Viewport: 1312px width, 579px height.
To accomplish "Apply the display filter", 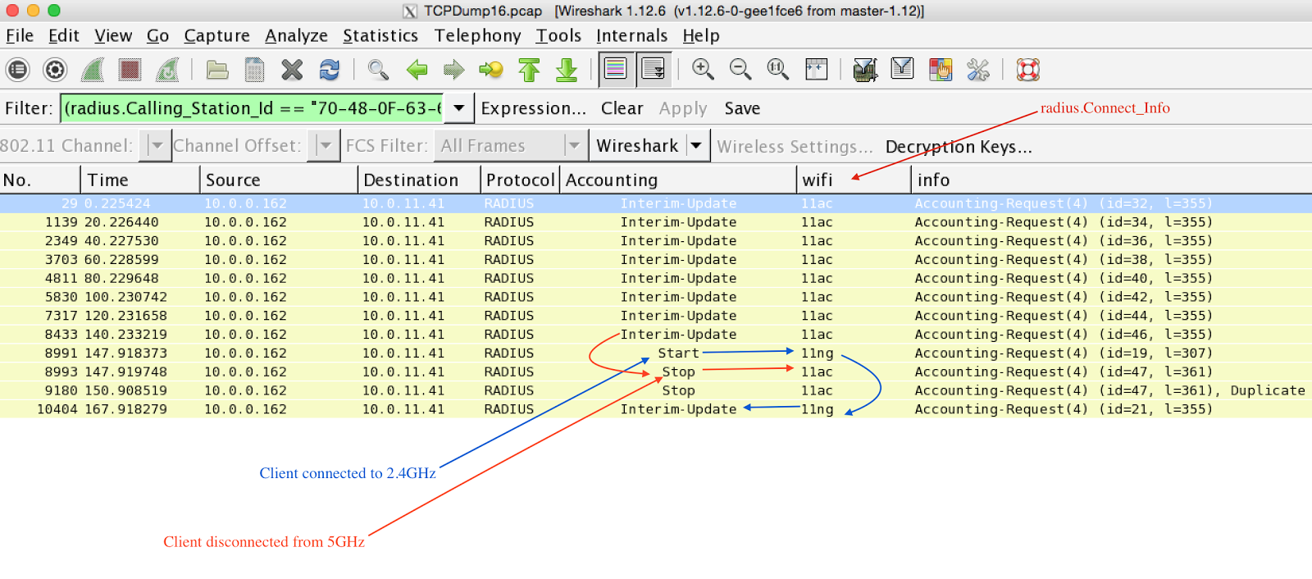I will pyautogui.click(x=683, y=108).
